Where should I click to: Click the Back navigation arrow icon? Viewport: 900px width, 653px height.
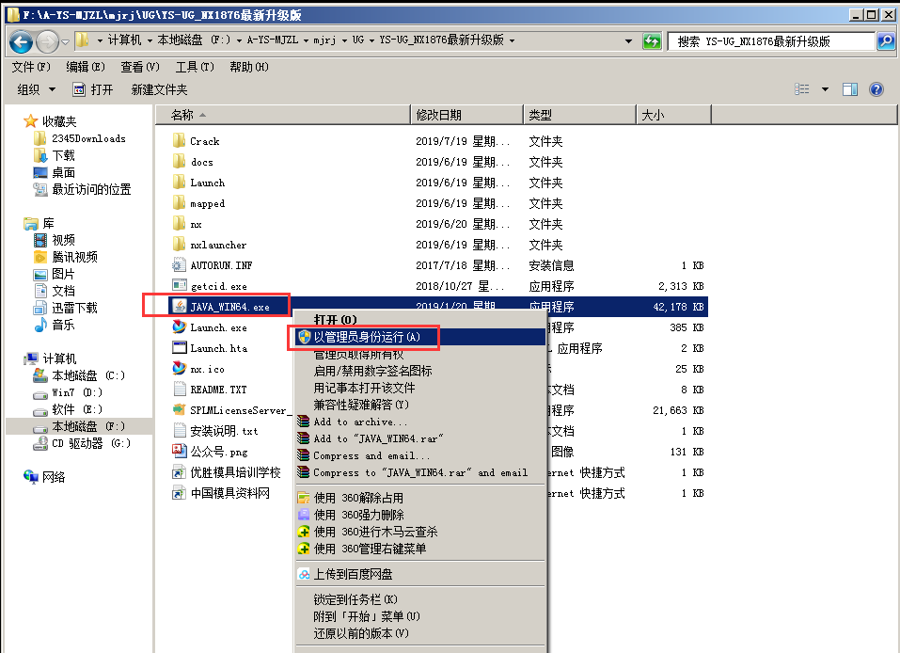22,41
